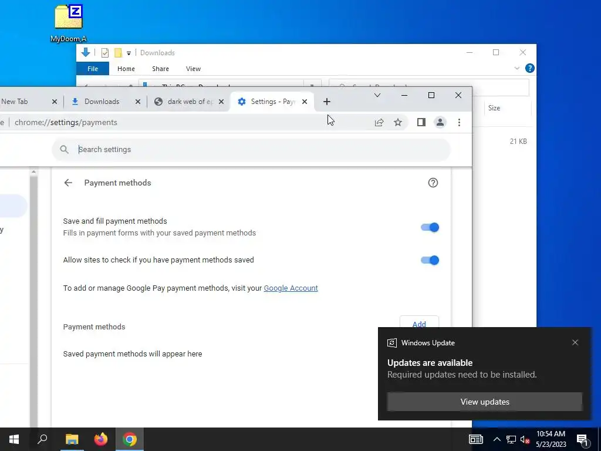Viewport: 601px width, 451px height.
Task: Open the Explorer View ribbon tab
Action: [193, 69]
